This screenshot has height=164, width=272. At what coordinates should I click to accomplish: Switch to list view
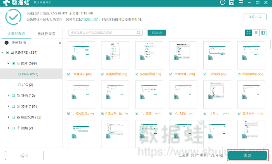click(x=256, y=33)
